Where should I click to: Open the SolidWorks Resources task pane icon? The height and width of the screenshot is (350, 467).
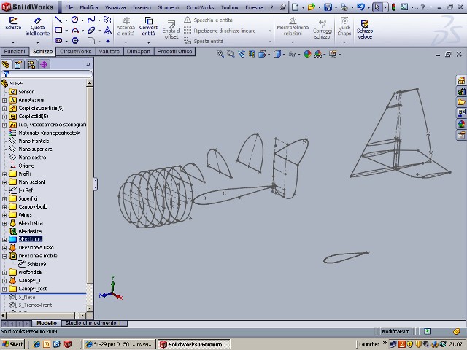tap(461, 81)
